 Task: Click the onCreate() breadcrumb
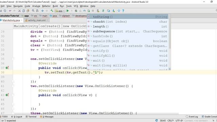tap(50, 26)
